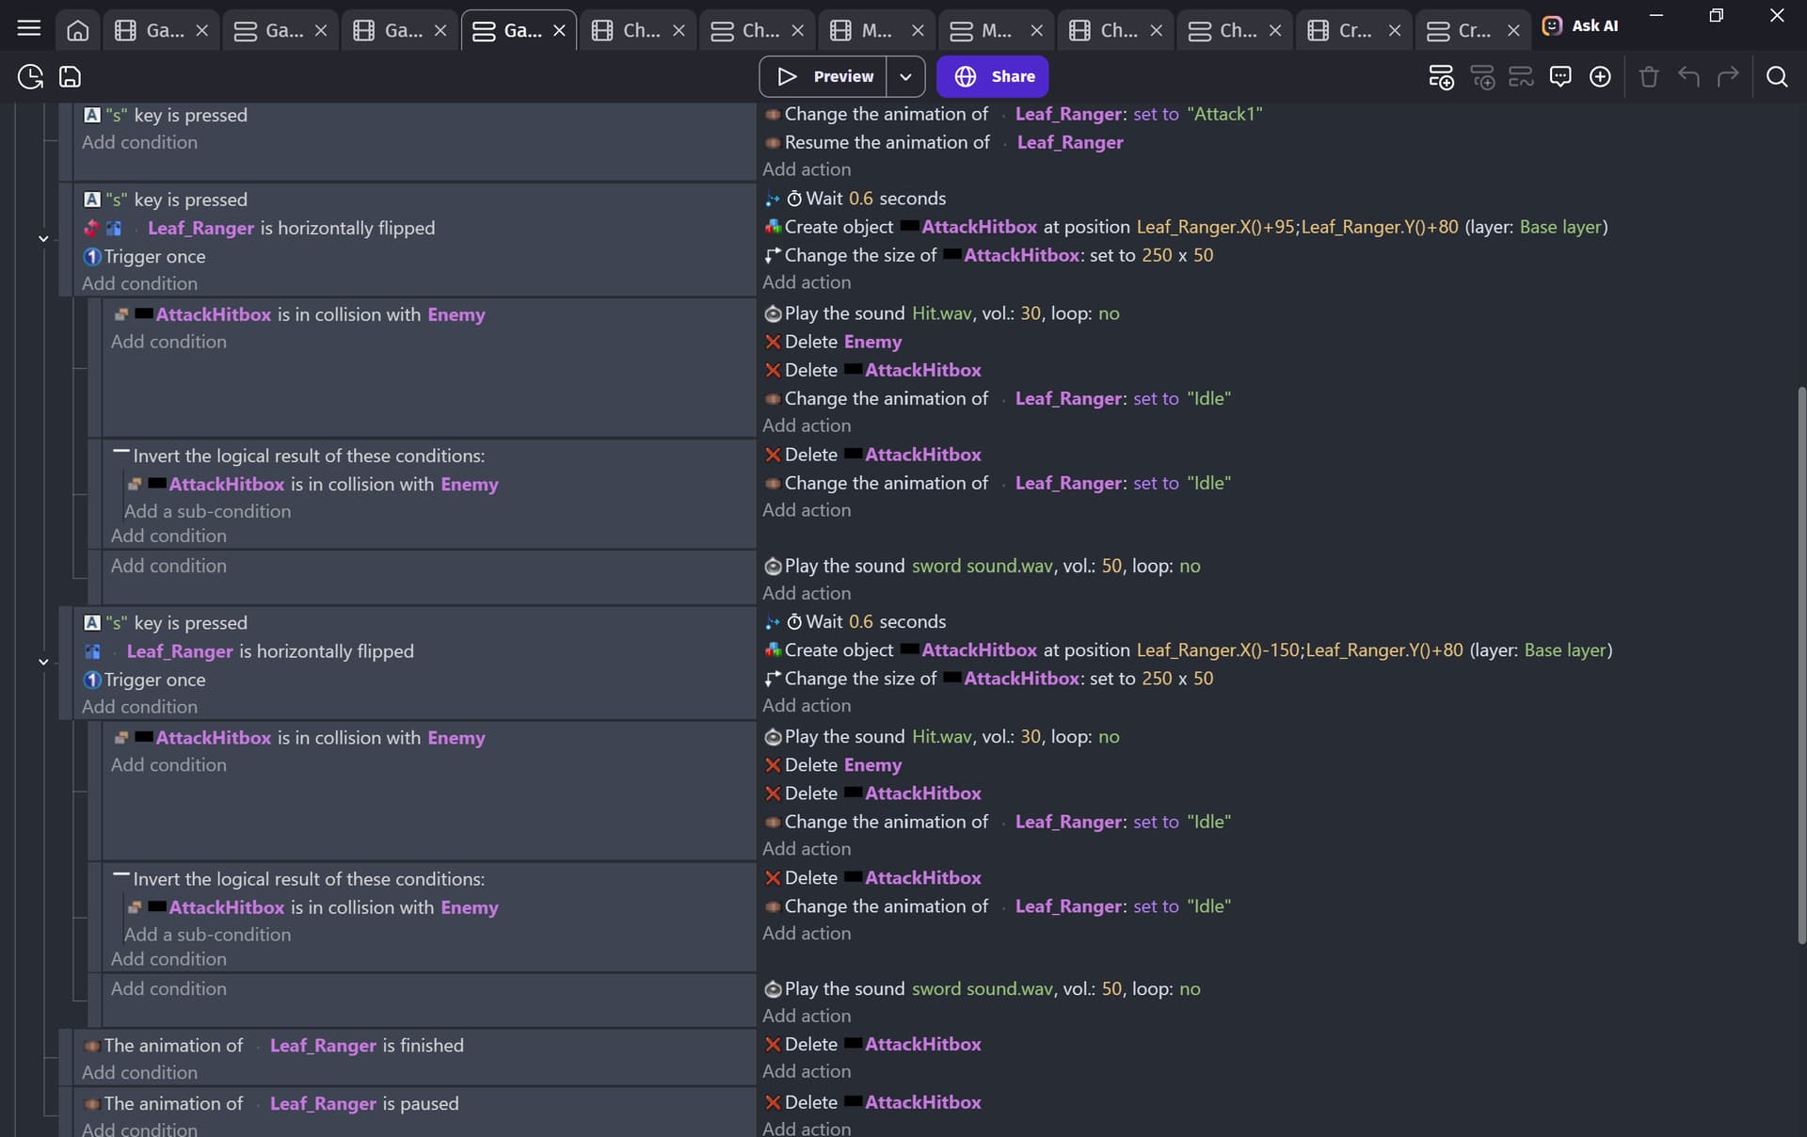
Task: Open the version history clock icon
Action: tap(30, 77)
